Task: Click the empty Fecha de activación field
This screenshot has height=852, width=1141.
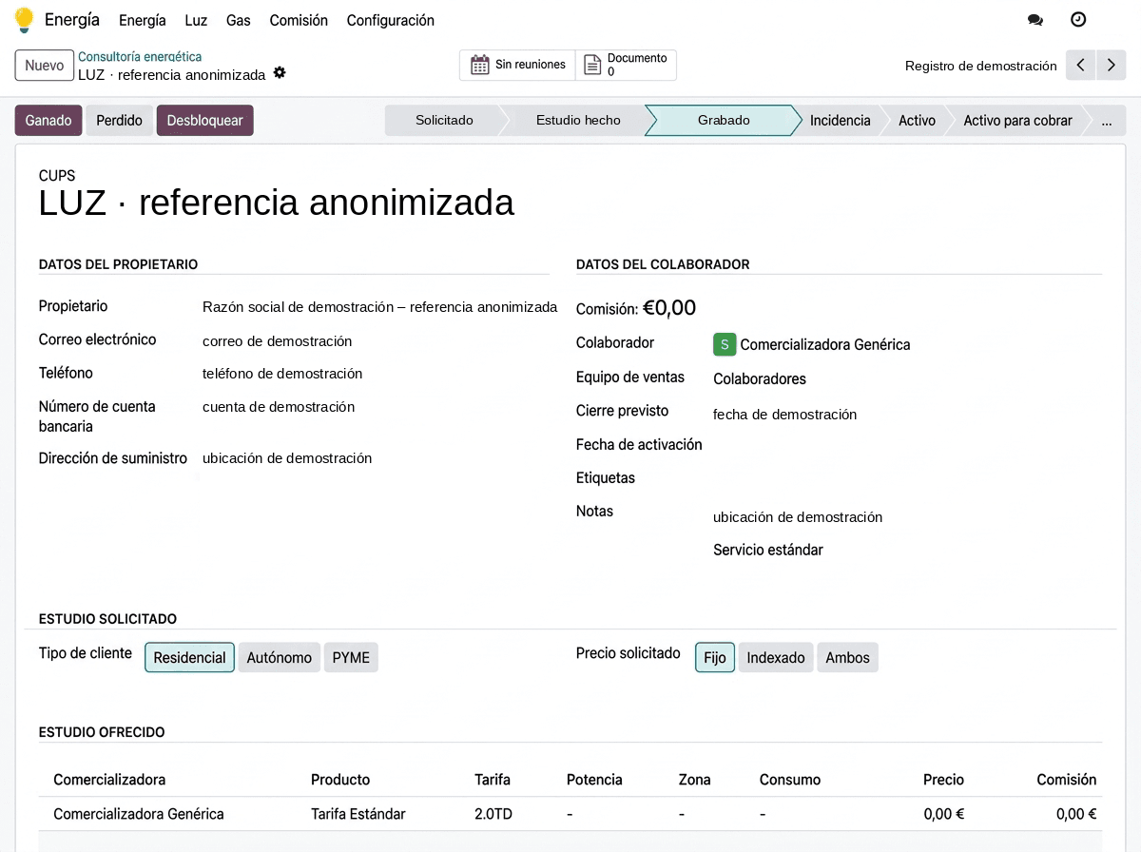Action: coord(907,445)
